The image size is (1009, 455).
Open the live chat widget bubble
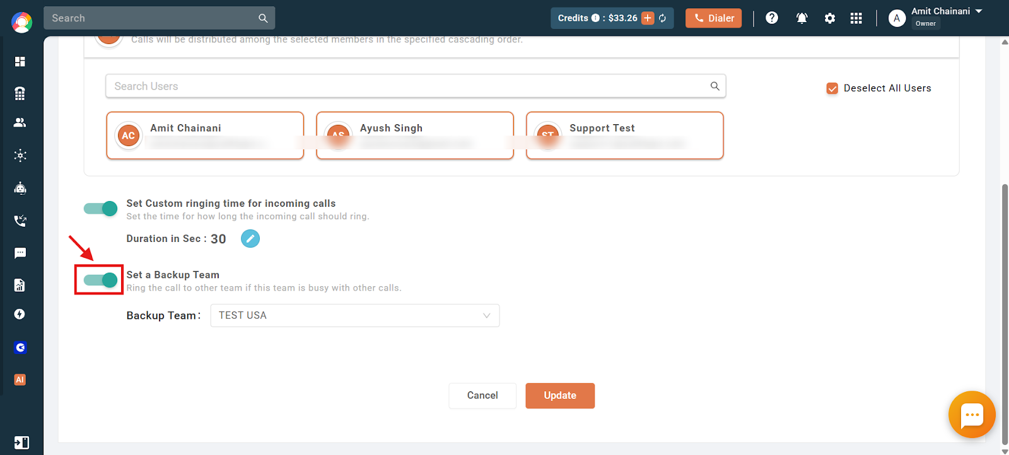point(972,415)
